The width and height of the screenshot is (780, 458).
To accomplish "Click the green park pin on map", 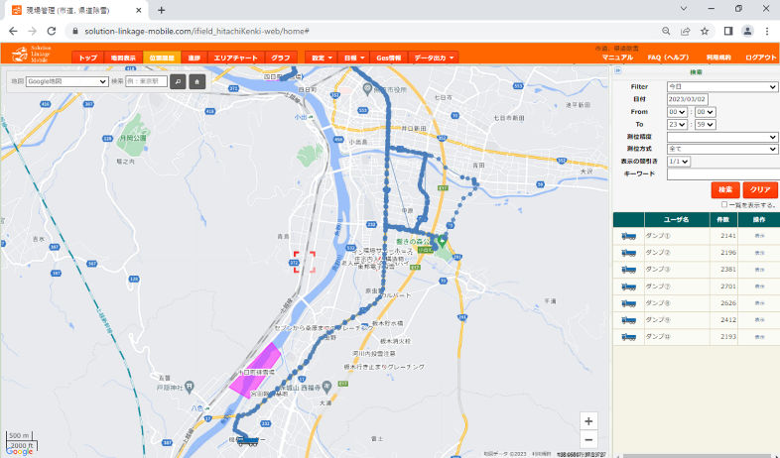I will pyautogui.click(x=442, y=242).
